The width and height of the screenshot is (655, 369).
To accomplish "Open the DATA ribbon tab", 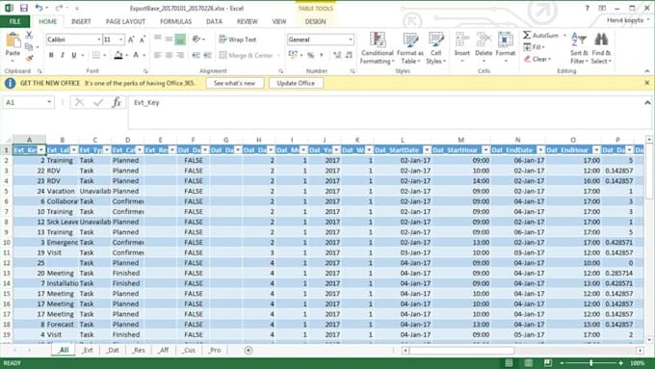I will coord(214,21).
